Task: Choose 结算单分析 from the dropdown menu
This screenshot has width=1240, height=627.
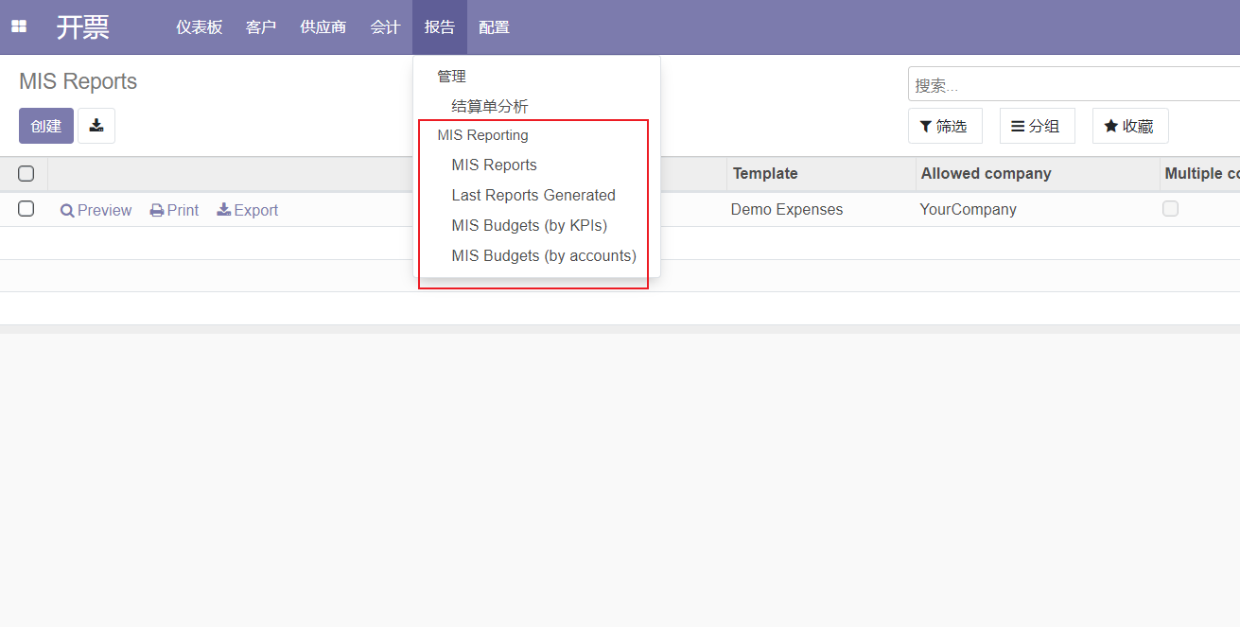Action: pyautogui.click(x=489, y=107)
